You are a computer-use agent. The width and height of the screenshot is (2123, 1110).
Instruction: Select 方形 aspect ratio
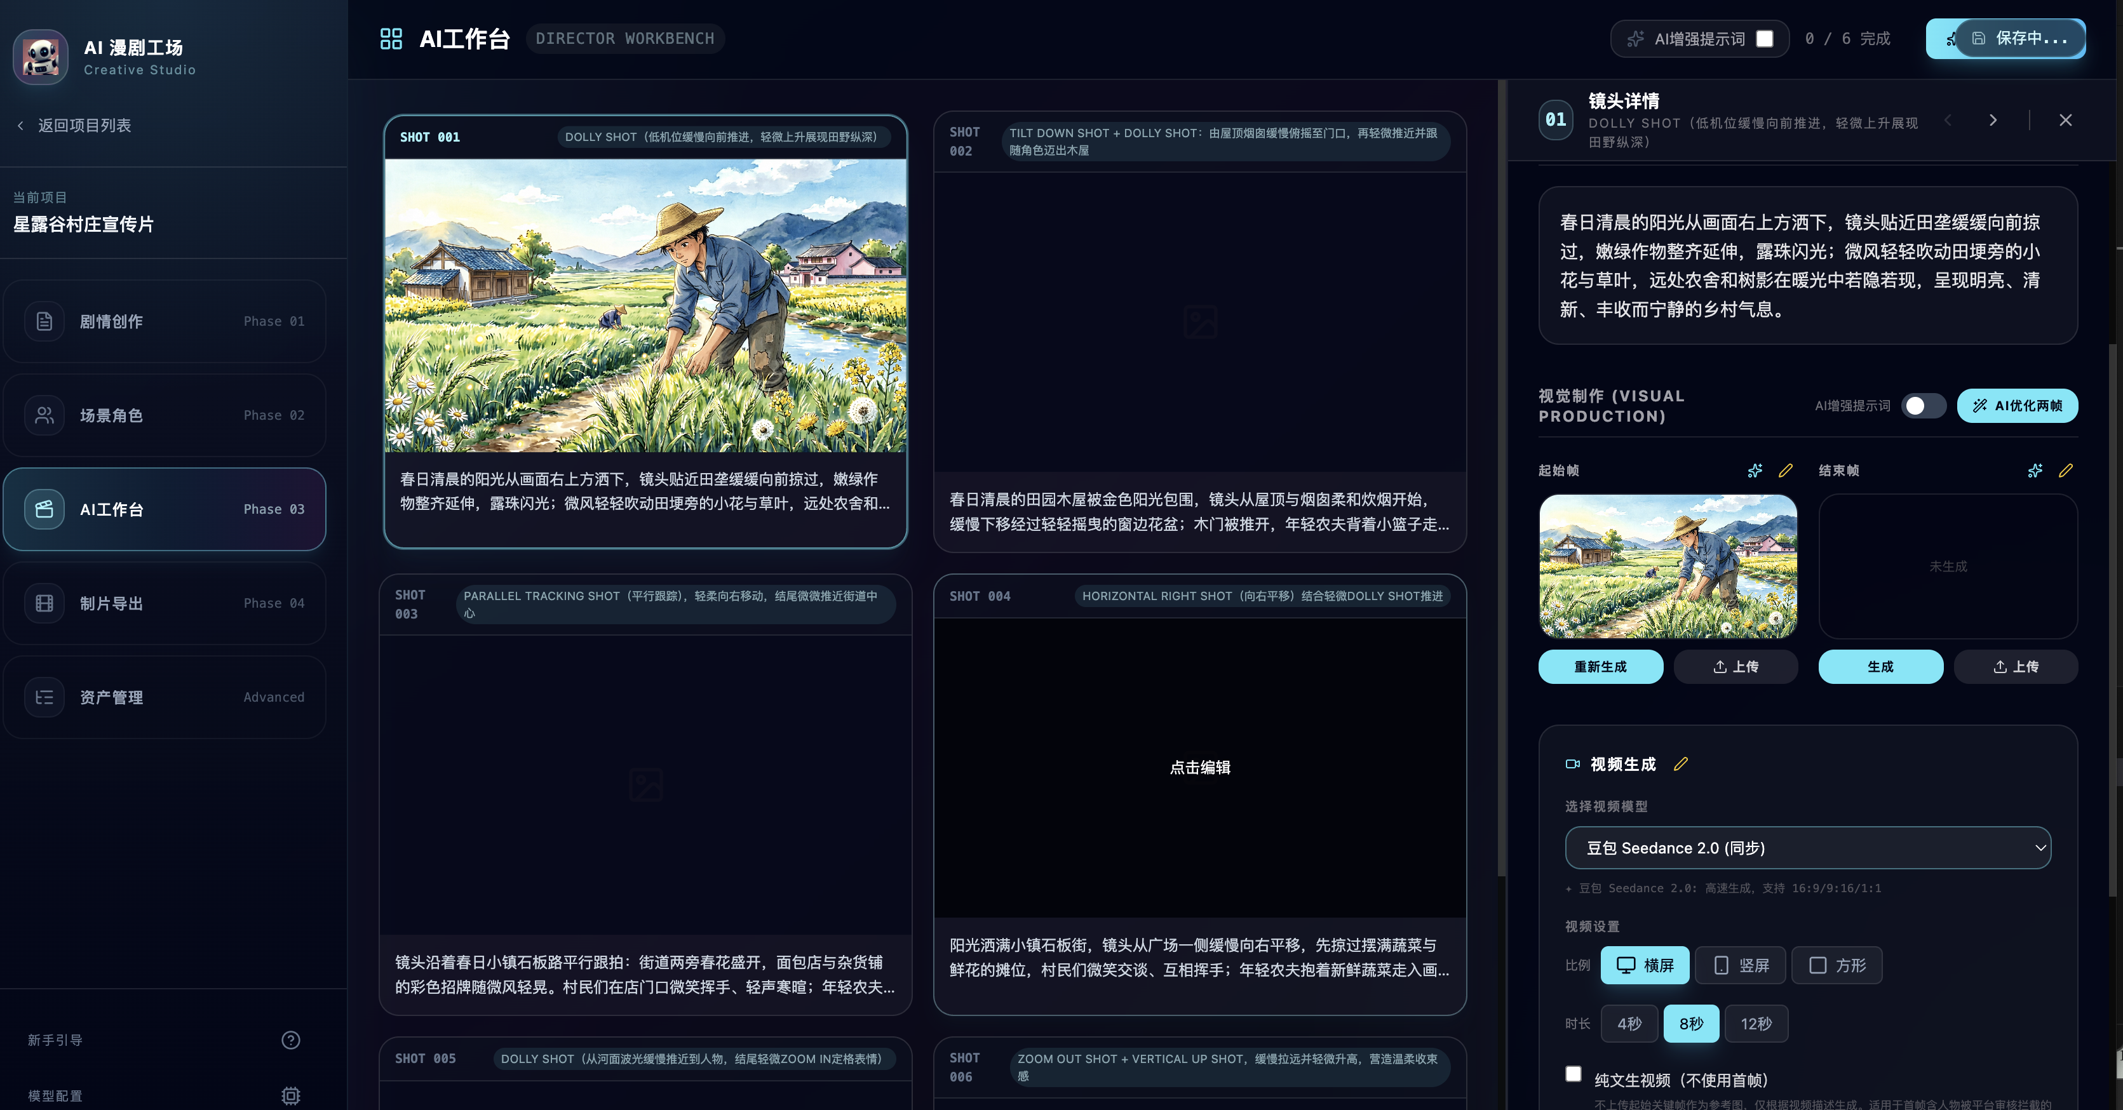tap(1837, 965)
